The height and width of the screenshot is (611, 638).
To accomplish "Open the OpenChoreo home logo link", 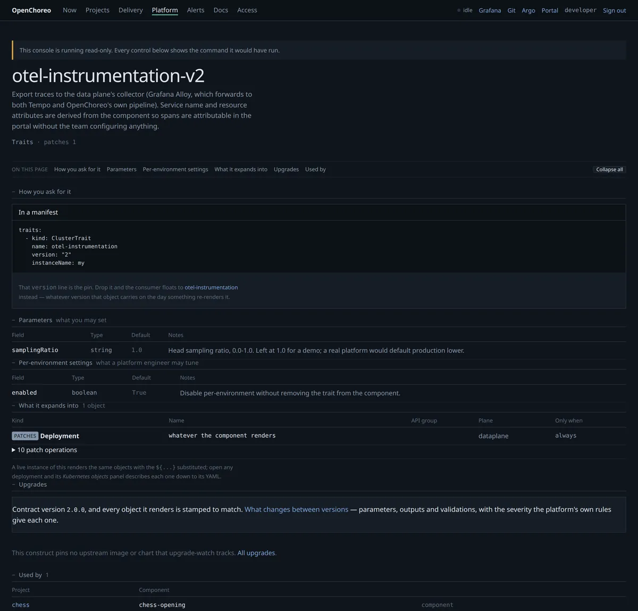I will [31, 10].
